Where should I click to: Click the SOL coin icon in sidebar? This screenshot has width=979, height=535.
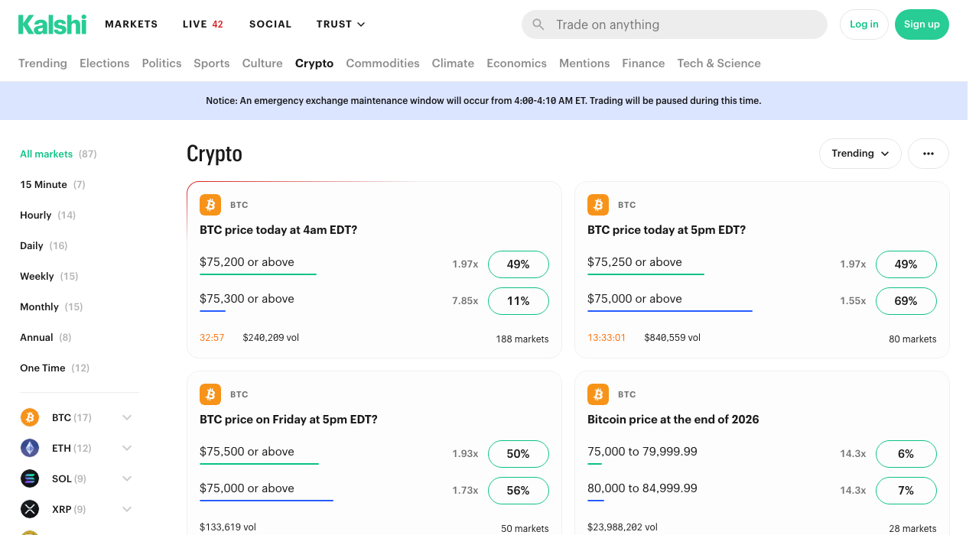pos(30,478)
